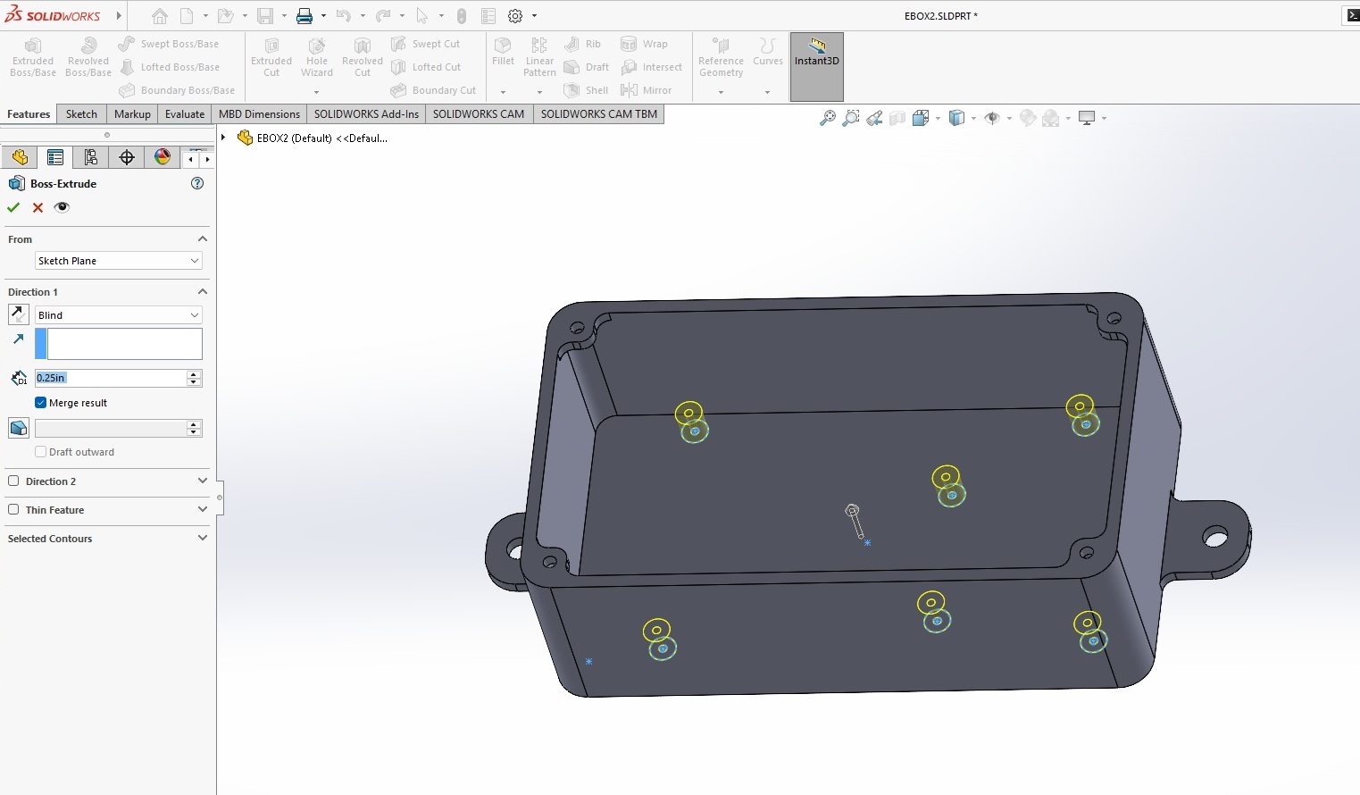Click the 0.25in depth input field
The width and height of the screenshot is (1360, 795).
(109, 378)
